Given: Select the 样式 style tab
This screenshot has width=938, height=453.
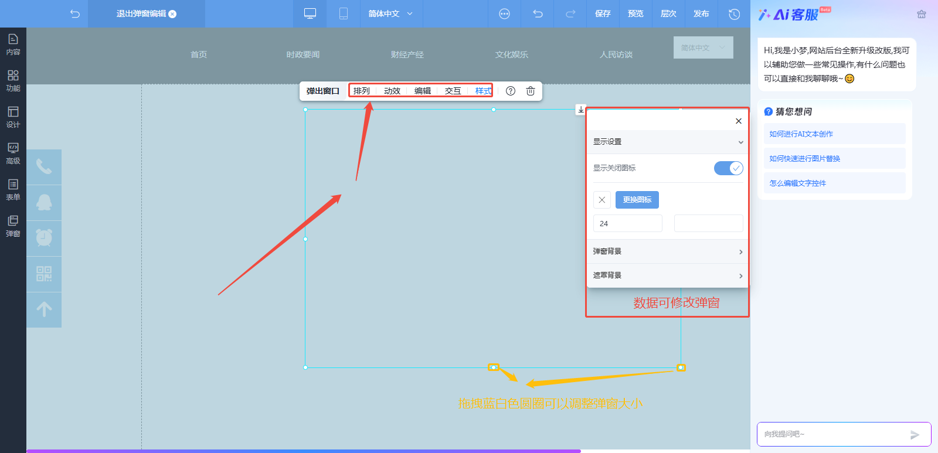Looking at the screenshot, I should pos(483,91).
